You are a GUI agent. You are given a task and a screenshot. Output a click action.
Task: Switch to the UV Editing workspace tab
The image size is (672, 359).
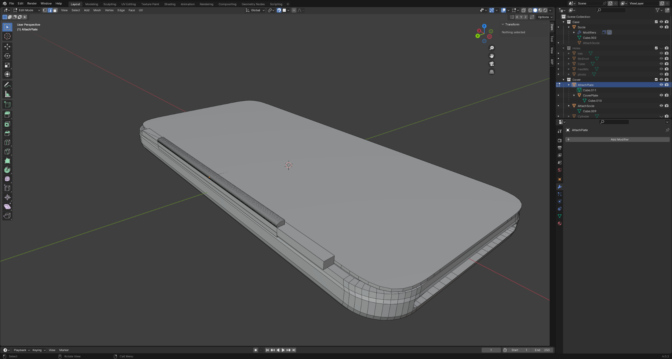pyautogui.click(x=128, y=4)
